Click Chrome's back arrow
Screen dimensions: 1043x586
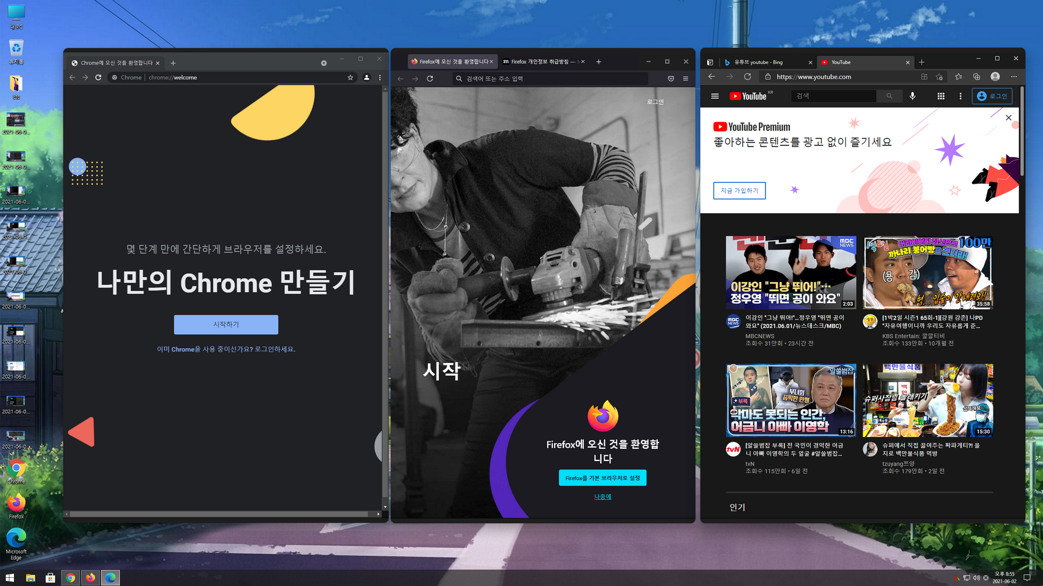coord(72,77)
